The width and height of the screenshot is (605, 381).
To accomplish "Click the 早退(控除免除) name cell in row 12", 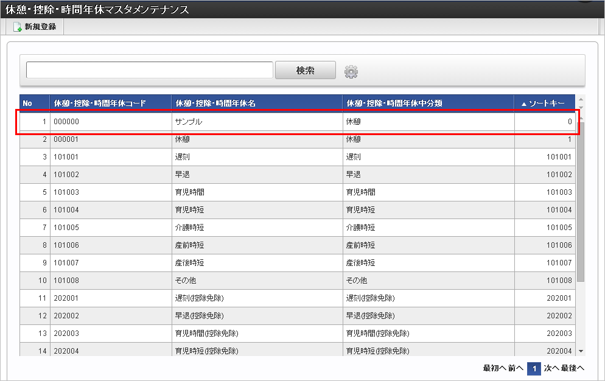I will [x=257, y=316].
